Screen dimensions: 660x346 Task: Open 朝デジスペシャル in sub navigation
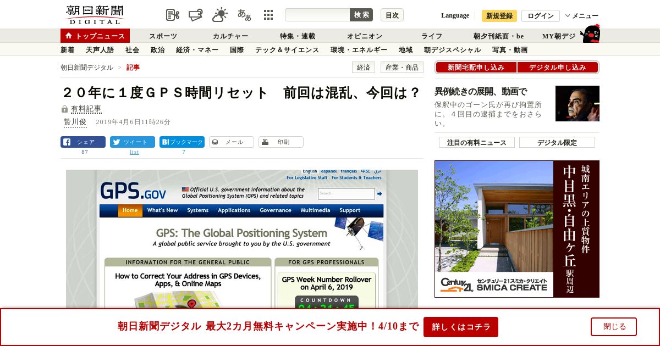pos(453,50)
